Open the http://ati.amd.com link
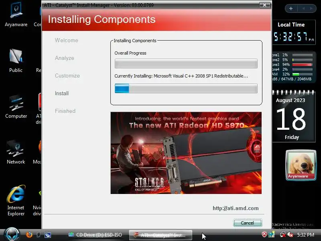The width and height of the screenshot is (321, 241). (x=236, y=208)
